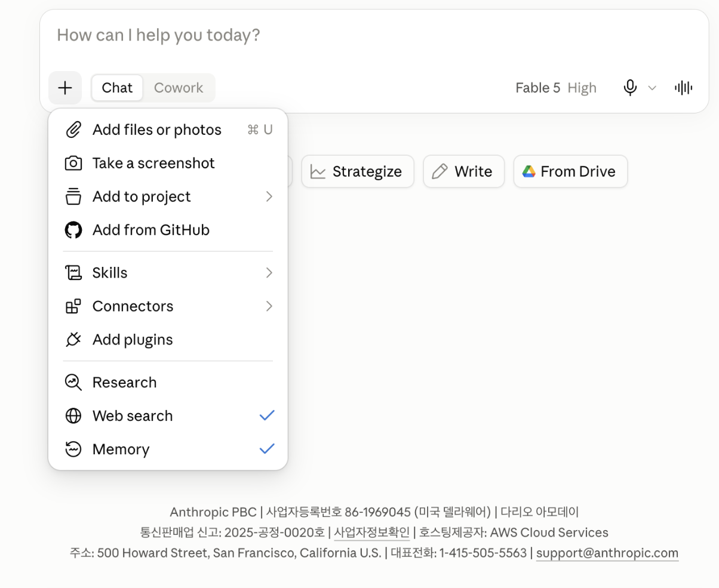Choose Add from GitHub
Screen dimensions: 719x588
tap(168, 230)
